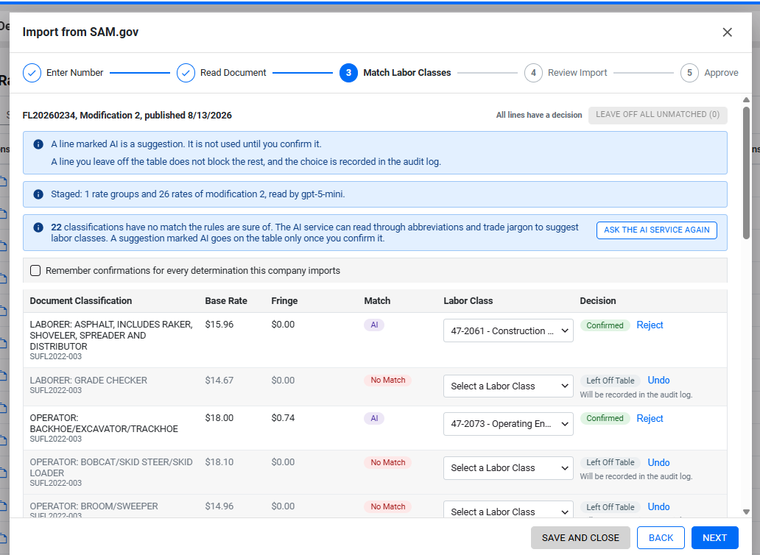Jump to the Review Import step
Screen dimensions: 760x555
click(x=566, y=73)
